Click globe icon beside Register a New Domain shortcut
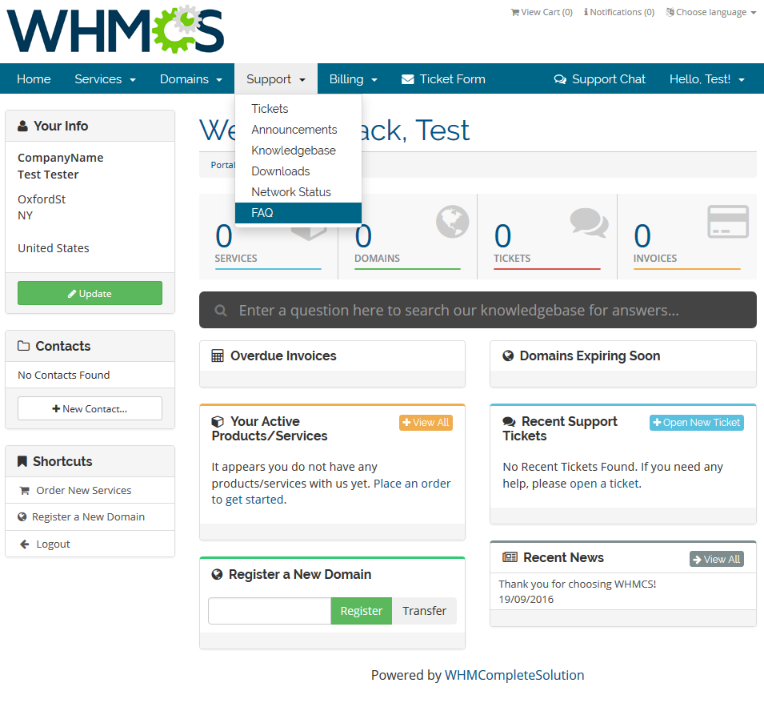Image resolution: width=764 pixels, height=703 pixels. (22, 516)
